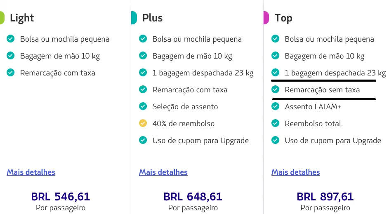Open Mais detalhes for the Light fare
The height and width of the screenshot is (214, 389).
point(31,172)
